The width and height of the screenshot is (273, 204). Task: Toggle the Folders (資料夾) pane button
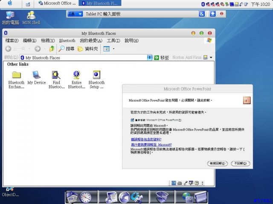87,49
